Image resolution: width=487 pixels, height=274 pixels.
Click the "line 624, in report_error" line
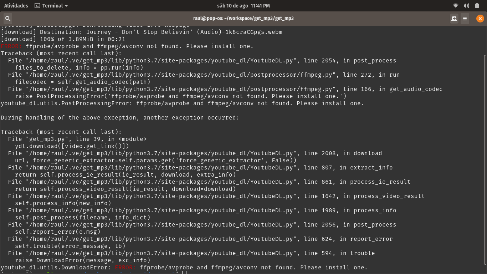coord(200,239)
